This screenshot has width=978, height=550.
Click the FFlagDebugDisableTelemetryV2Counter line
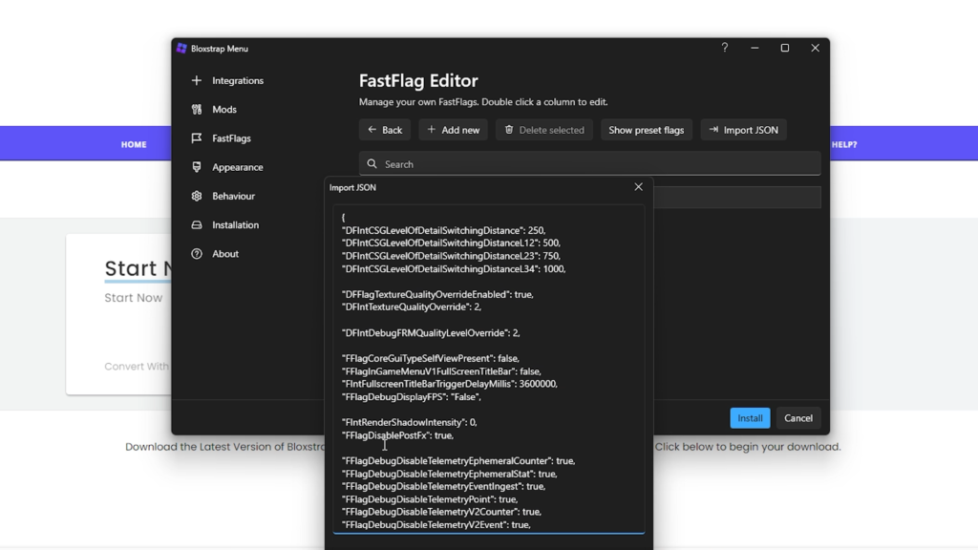pyautogui.click(x=441, y=512)
